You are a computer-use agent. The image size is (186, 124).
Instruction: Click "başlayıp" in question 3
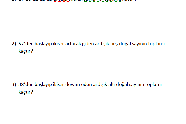click(43, 85)
